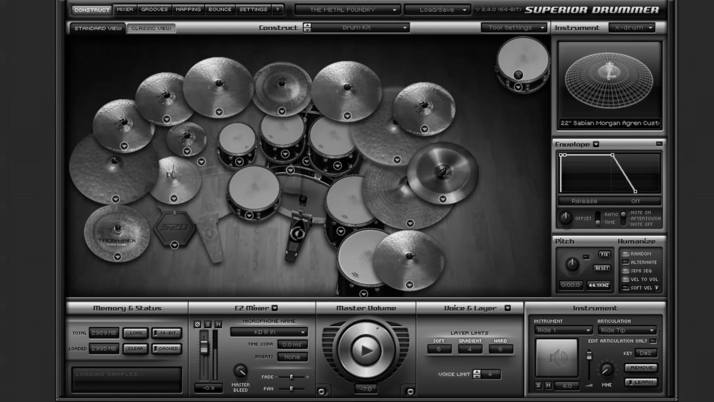Open the S20 pad's arrow menu
The image size is (714, 402).
tap(174, 245)
